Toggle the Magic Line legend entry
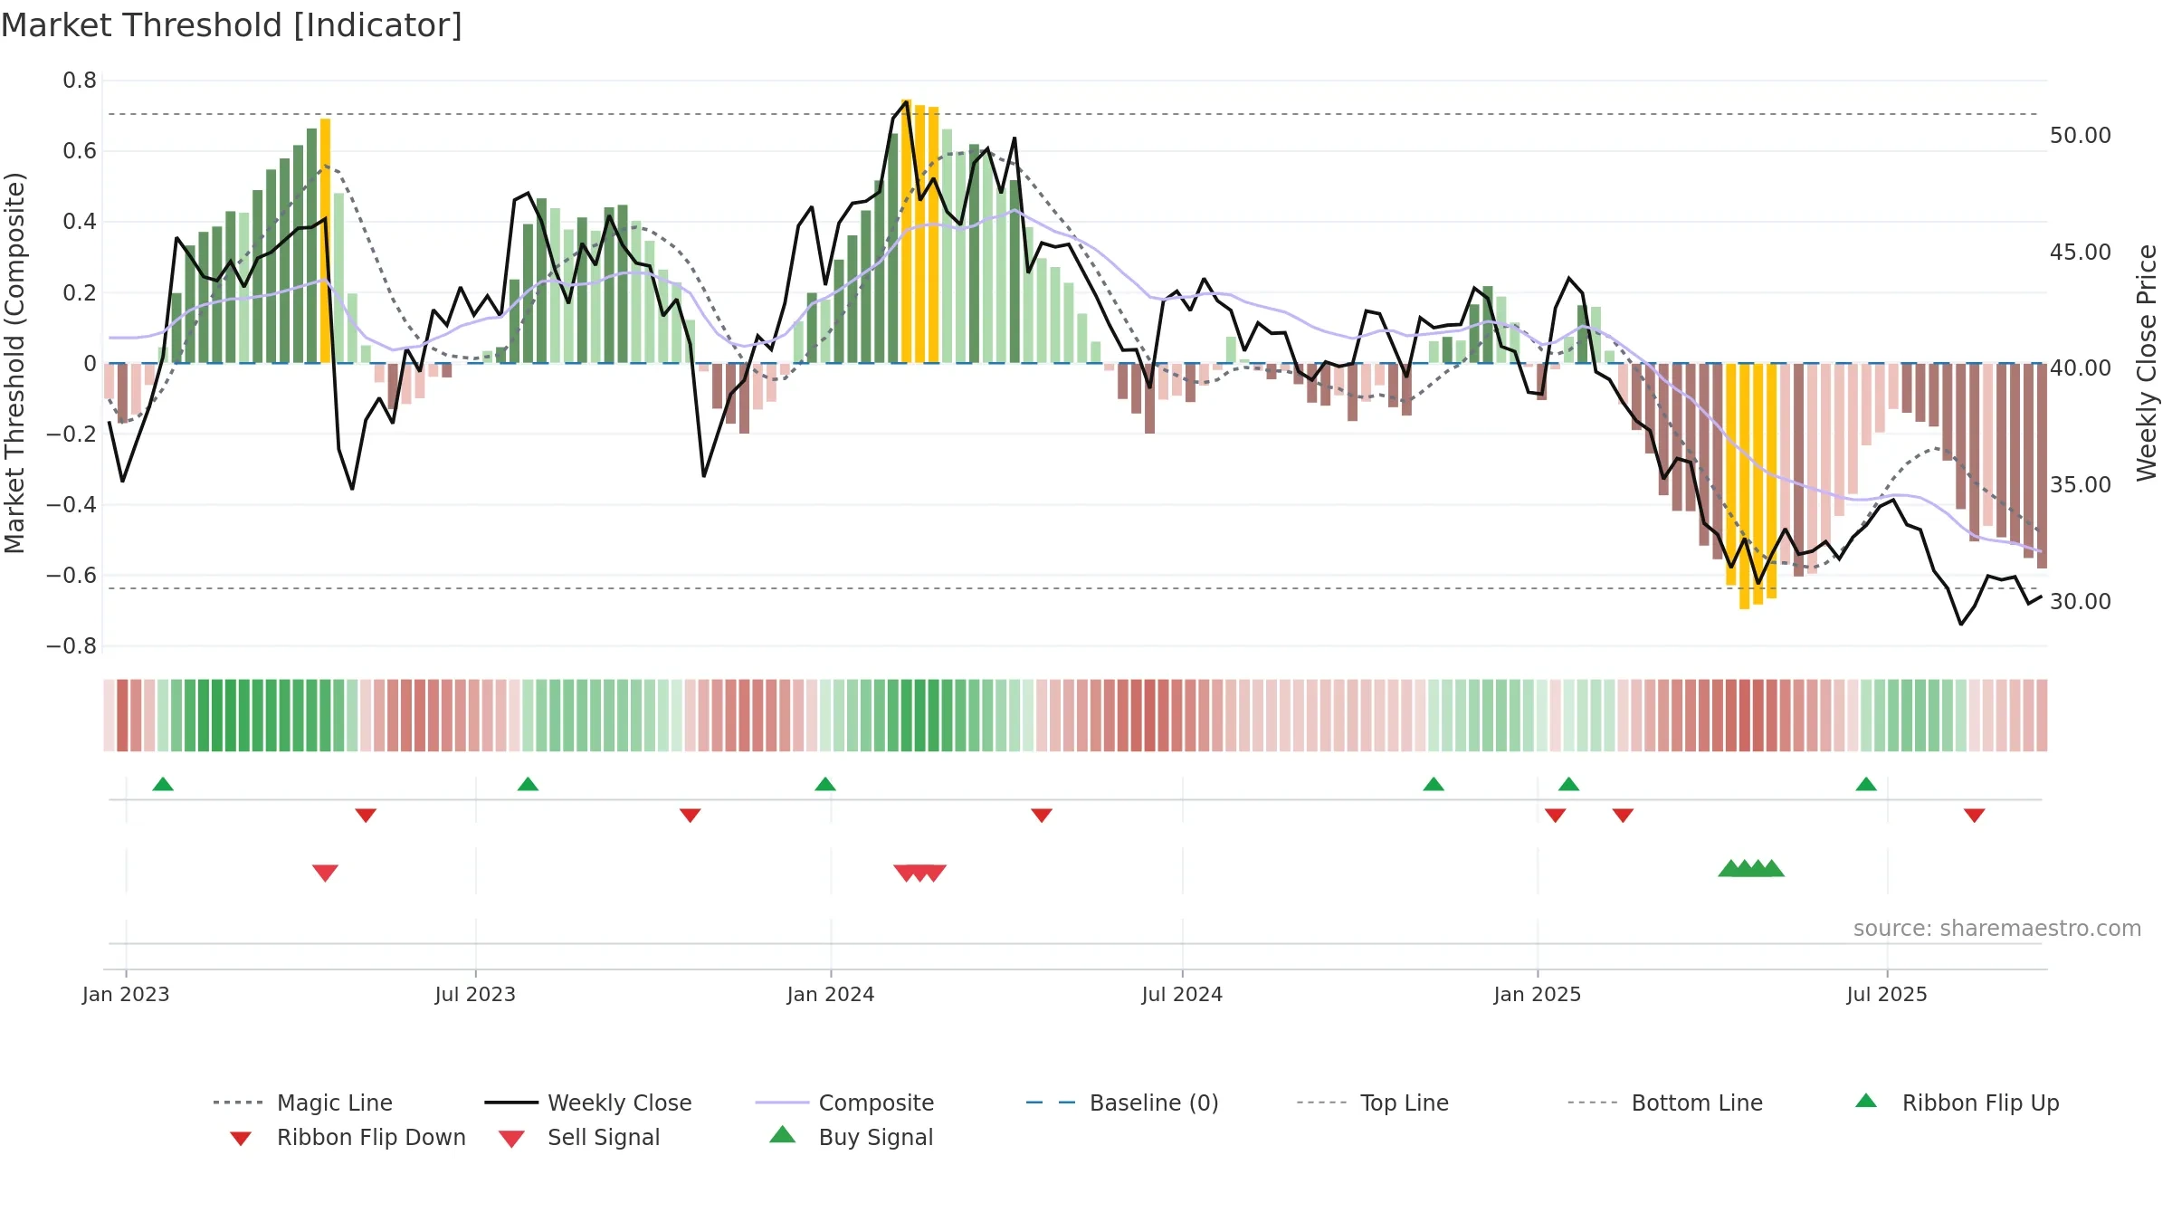 (x=303, y=1103)
